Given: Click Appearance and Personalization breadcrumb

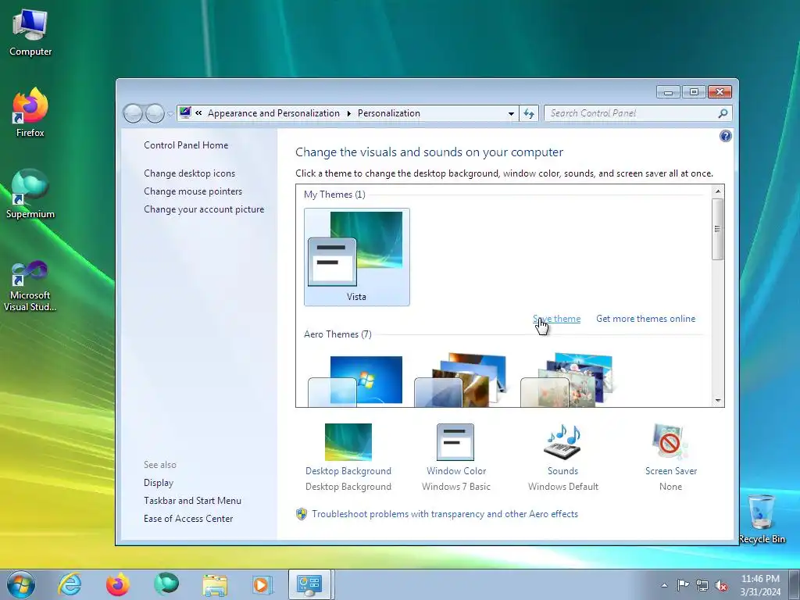Looking at the screenshot, I should tap(273, 113).
